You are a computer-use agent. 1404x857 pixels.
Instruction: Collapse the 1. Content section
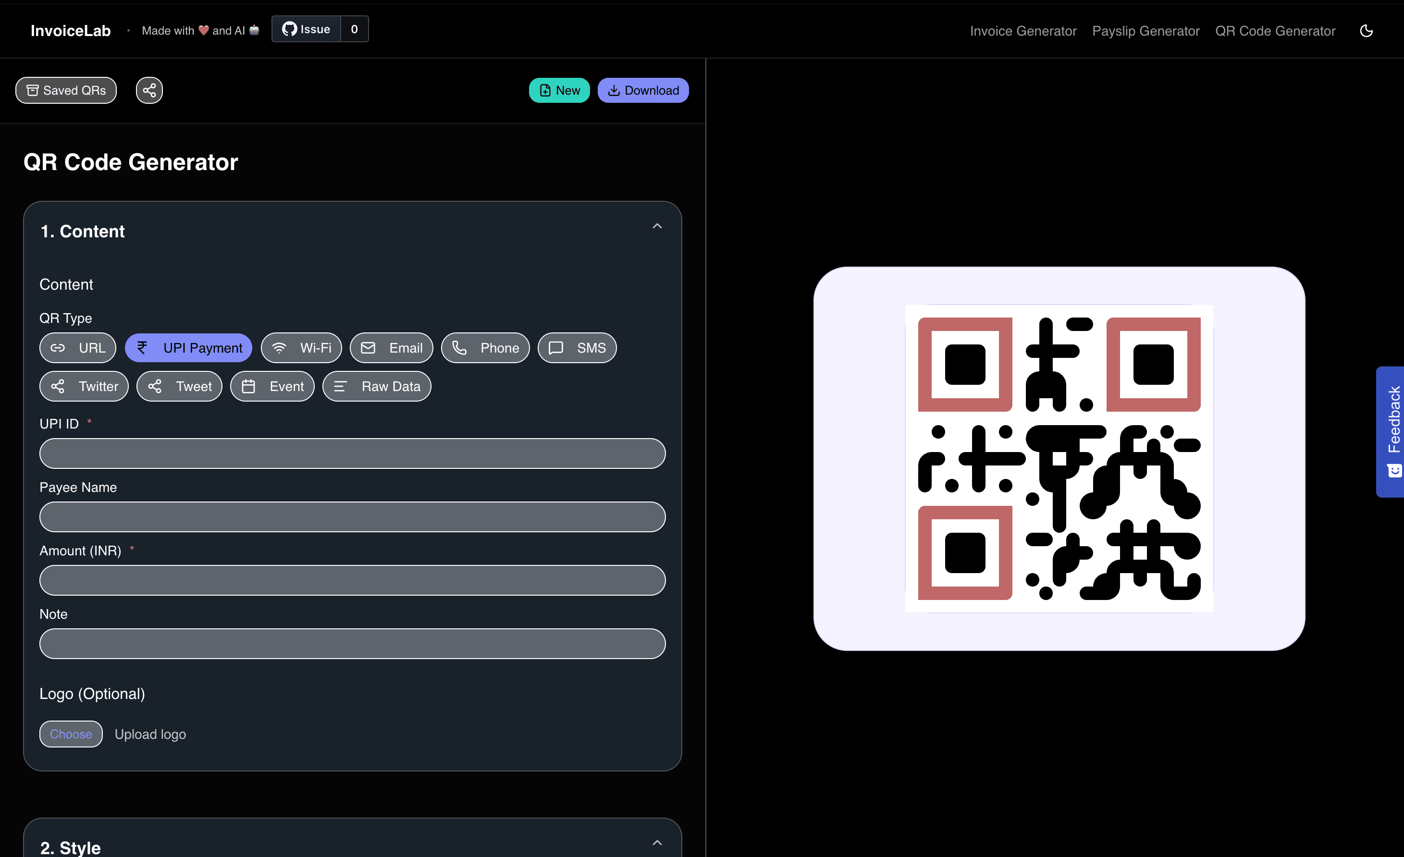click(x=657, y=226)
